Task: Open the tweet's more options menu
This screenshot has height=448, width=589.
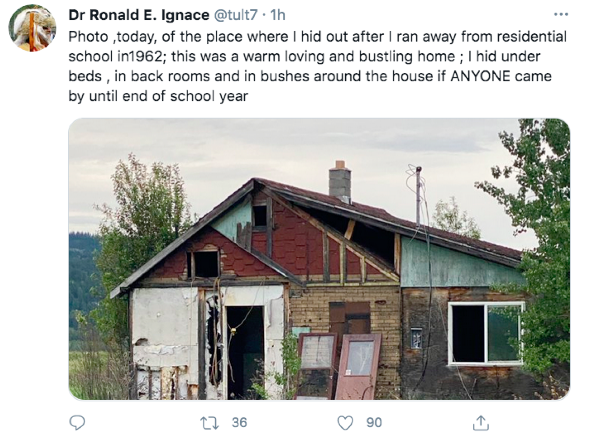Action: coord(561,15)
